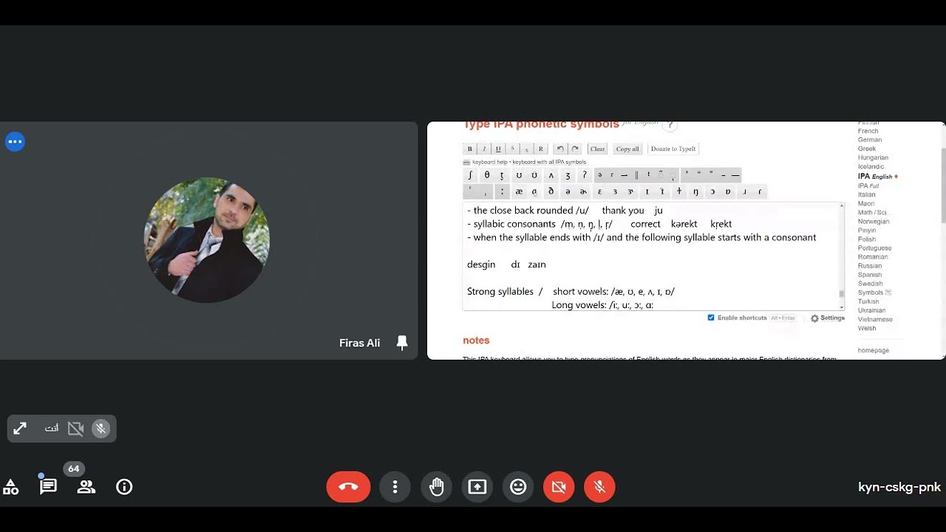Insert the ŋ symbol from the IPA keyboard
This screenshot has width=946, height=532.
695,191
